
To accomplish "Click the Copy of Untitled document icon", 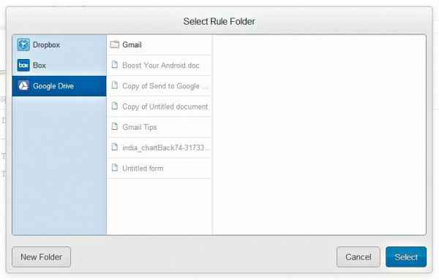I will tap(115, 106).
